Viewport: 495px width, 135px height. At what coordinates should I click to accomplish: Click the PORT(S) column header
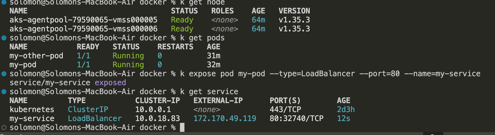click(285, 100)
